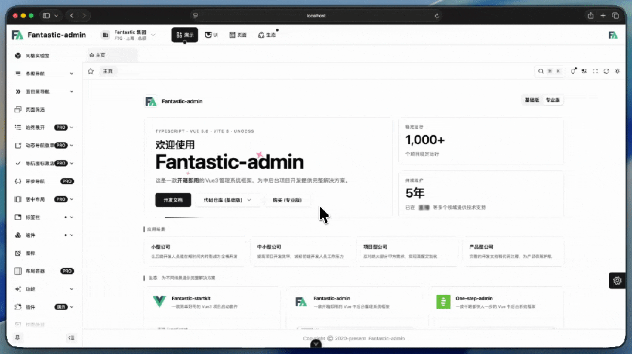Click the Safari localhost address bar
The height and width of the screenshot is (354, 632).
coord(316,16)
